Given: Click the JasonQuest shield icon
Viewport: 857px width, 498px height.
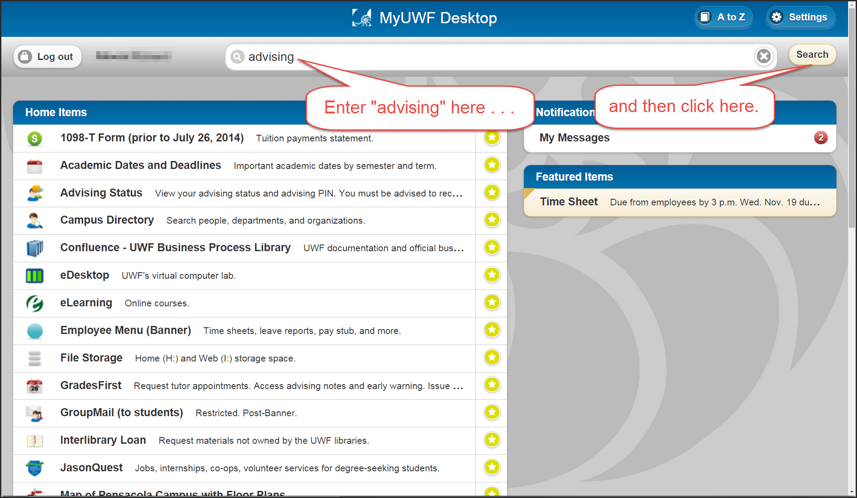Looking at the screenshot, I should click(x=35, y=468).
